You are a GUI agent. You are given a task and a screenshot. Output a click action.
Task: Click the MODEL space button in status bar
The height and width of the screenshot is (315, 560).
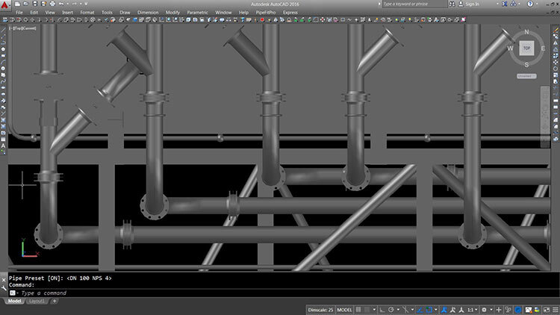[345, 309]
